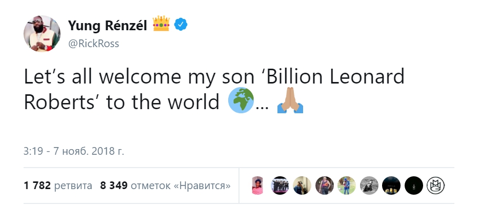Click the praying hands emoji

pyautogui.click(x=289, y=101)
